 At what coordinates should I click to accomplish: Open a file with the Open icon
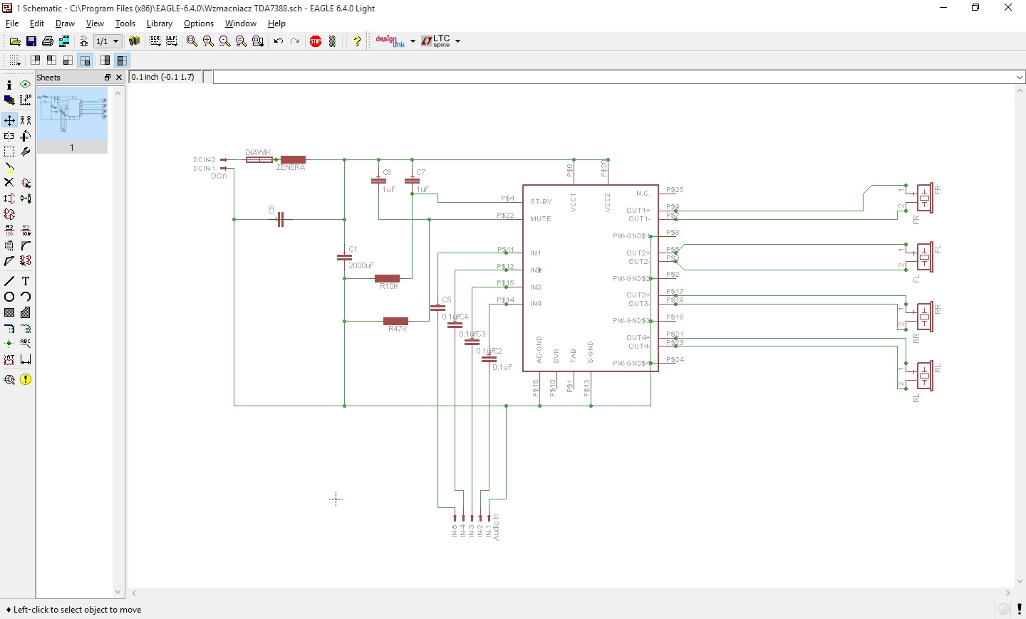click(x=14, y=41)
